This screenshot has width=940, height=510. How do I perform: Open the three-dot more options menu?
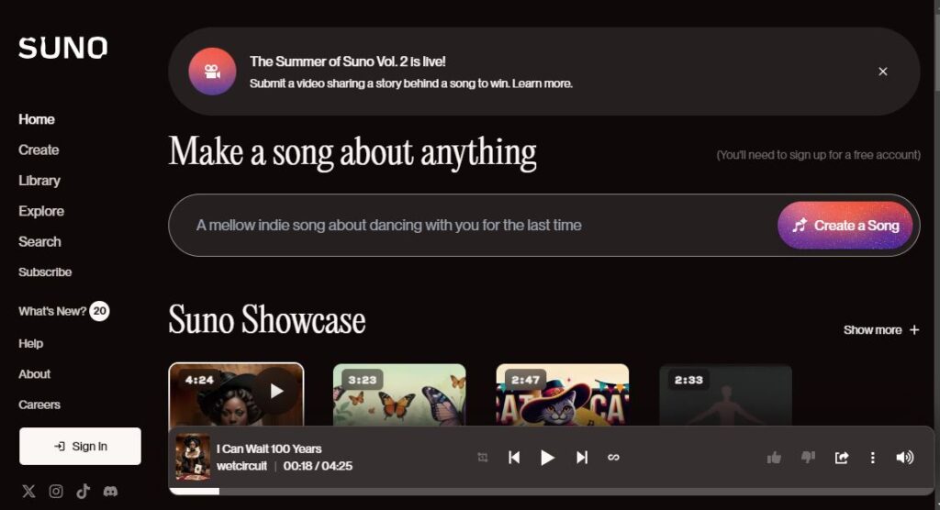[872, 458]
